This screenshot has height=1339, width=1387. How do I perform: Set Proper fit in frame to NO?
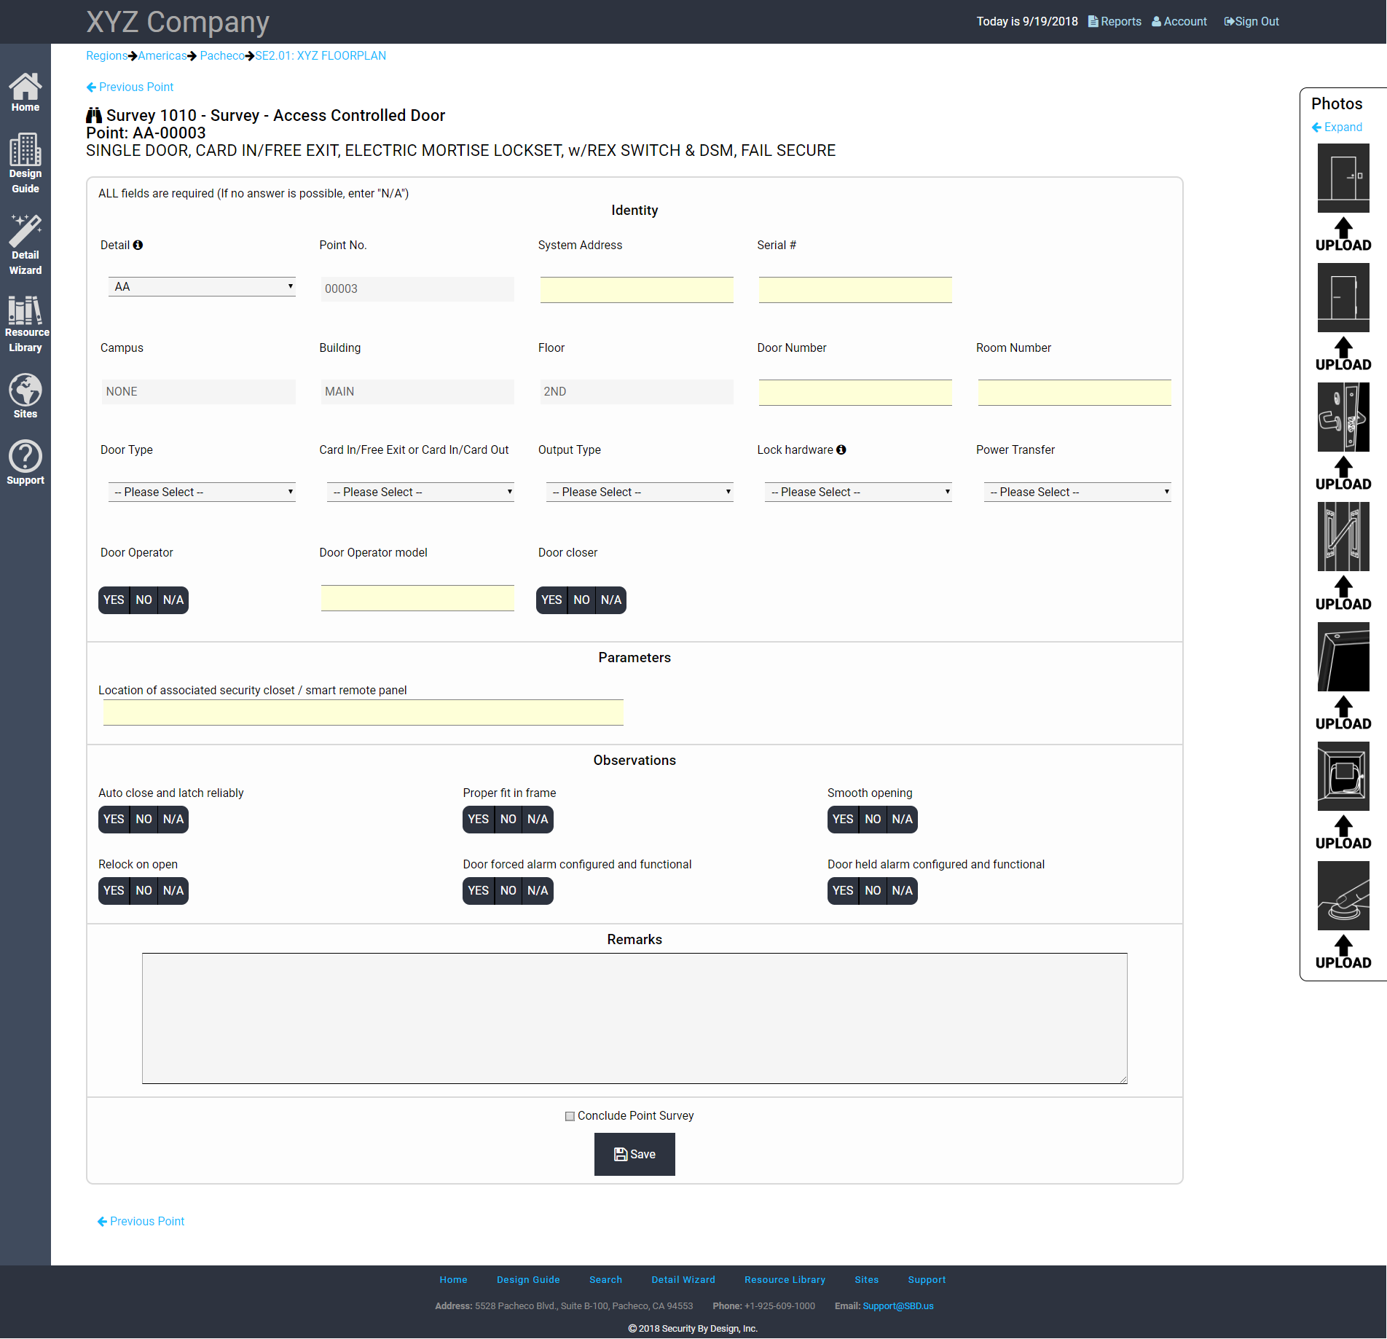[508, 820]
